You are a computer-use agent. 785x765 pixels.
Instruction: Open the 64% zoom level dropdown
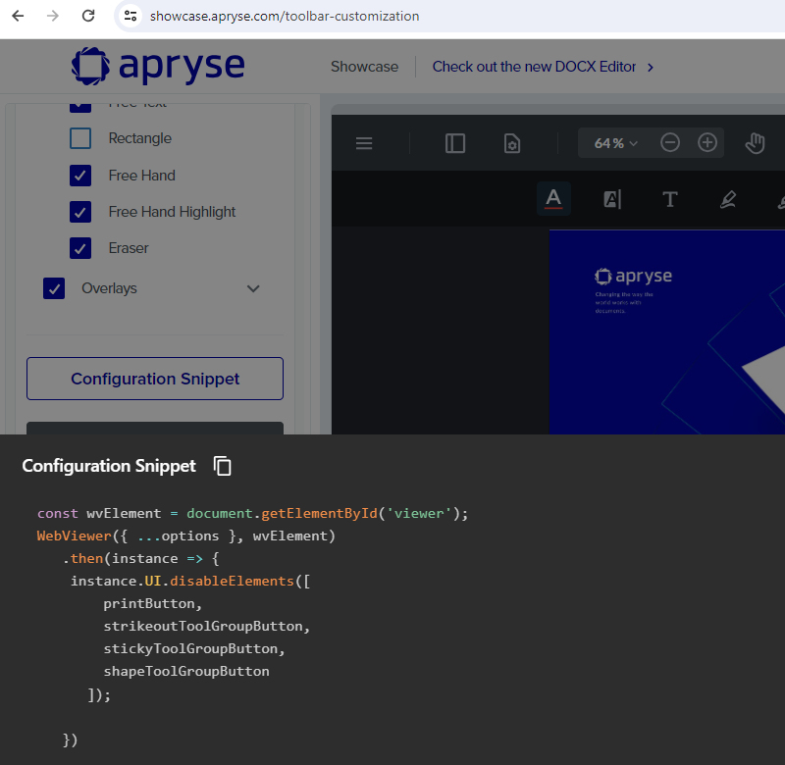point(613,143)
